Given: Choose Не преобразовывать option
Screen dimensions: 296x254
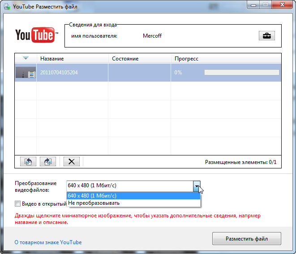Looking at the screenshot, I should pos(133,203).
